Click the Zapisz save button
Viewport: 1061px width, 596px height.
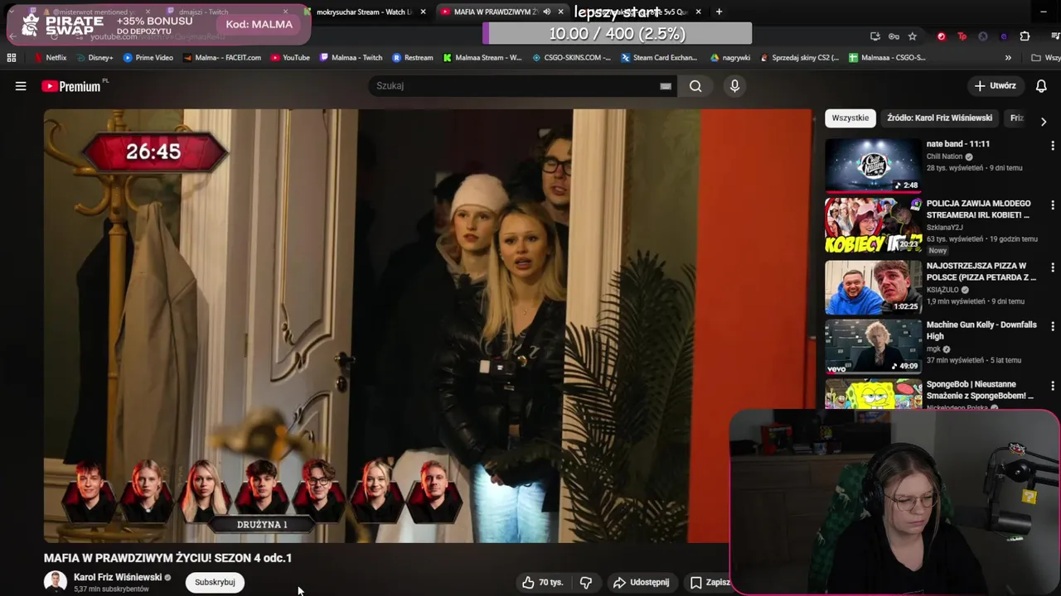coord(710,583)
